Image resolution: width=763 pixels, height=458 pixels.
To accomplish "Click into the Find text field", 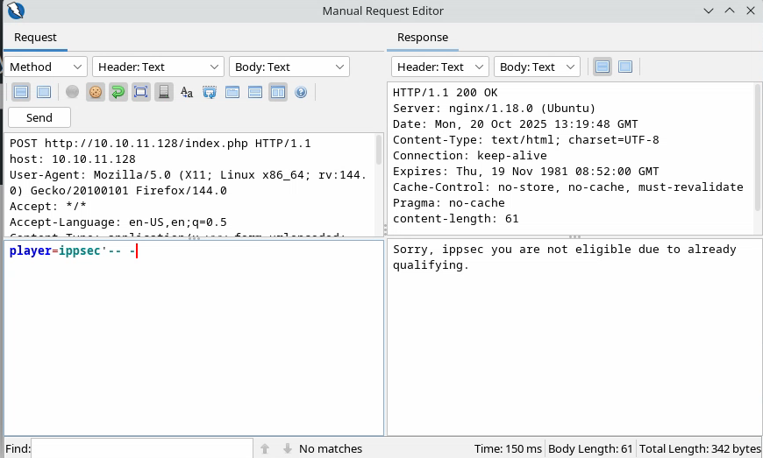I will [x=141, y=448].
